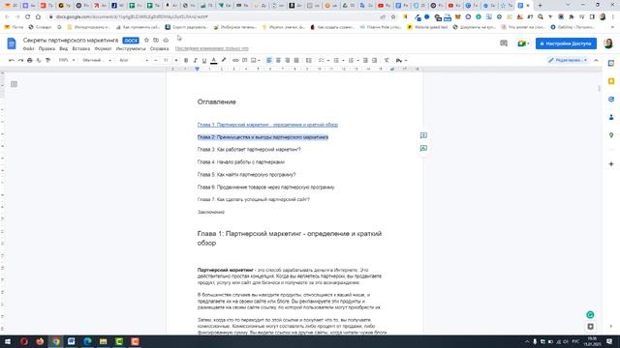Toggle underline formatting

tap(204, 60)
